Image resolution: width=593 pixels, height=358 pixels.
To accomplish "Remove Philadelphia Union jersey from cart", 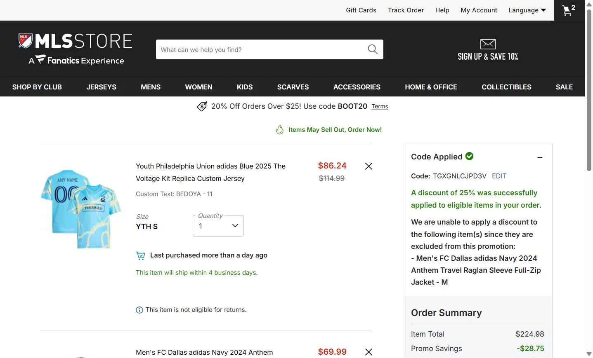I will (x=369, y=166).
